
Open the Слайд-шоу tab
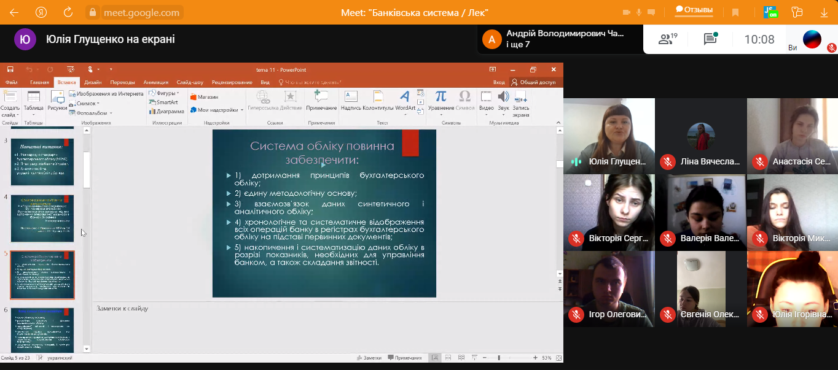(190, 82)
